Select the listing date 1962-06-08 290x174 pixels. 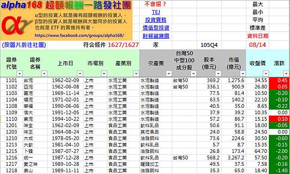click(x=65, y=87)
